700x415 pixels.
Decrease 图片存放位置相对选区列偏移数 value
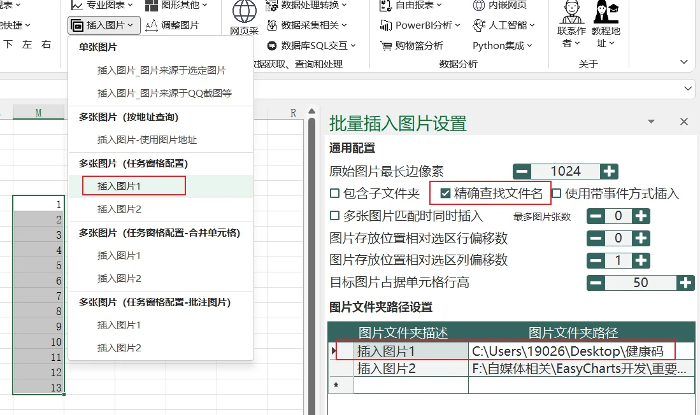click(x=596, y=260)
